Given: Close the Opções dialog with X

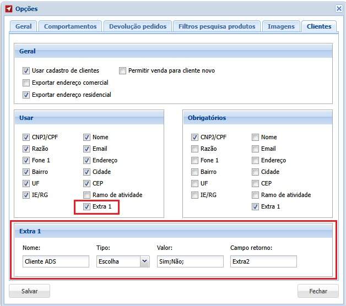Looking at the screenshot, I should pos(339,9).
